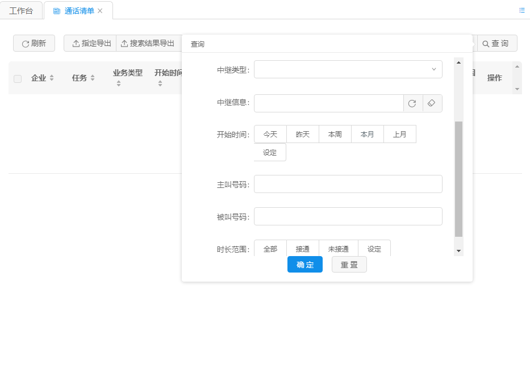Click the 主叫号码 input field

click(348, 184)
